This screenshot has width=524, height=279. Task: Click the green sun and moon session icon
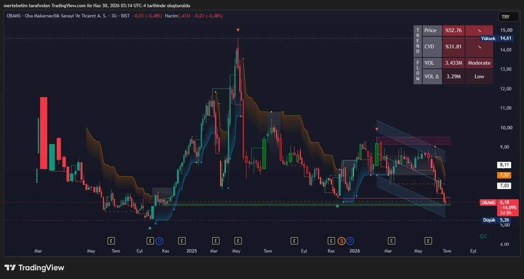coord(483,236)
